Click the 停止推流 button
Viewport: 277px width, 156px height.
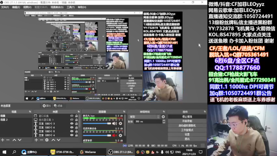(x=187, y=117)
